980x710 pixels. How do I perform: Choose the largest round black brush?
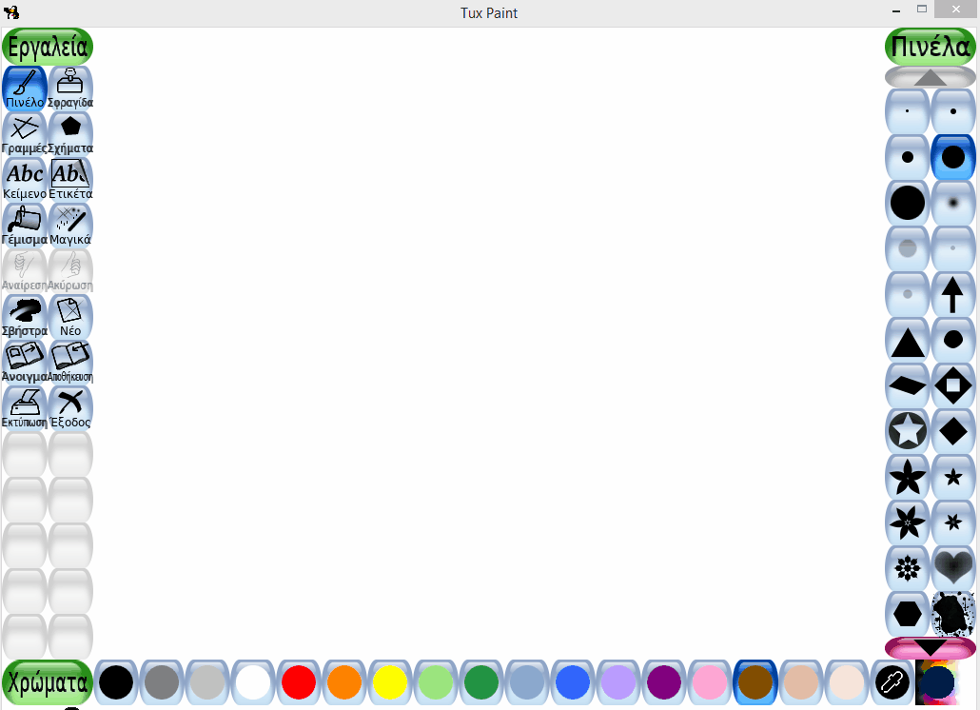[x=907, y=203]
